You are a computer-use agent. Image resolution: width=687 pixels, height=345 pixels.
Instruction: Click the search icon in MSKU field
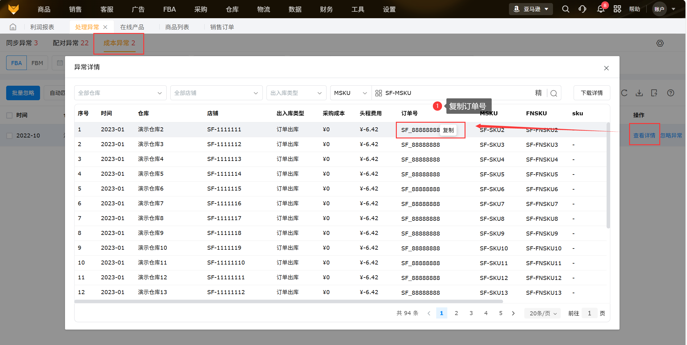554,93
